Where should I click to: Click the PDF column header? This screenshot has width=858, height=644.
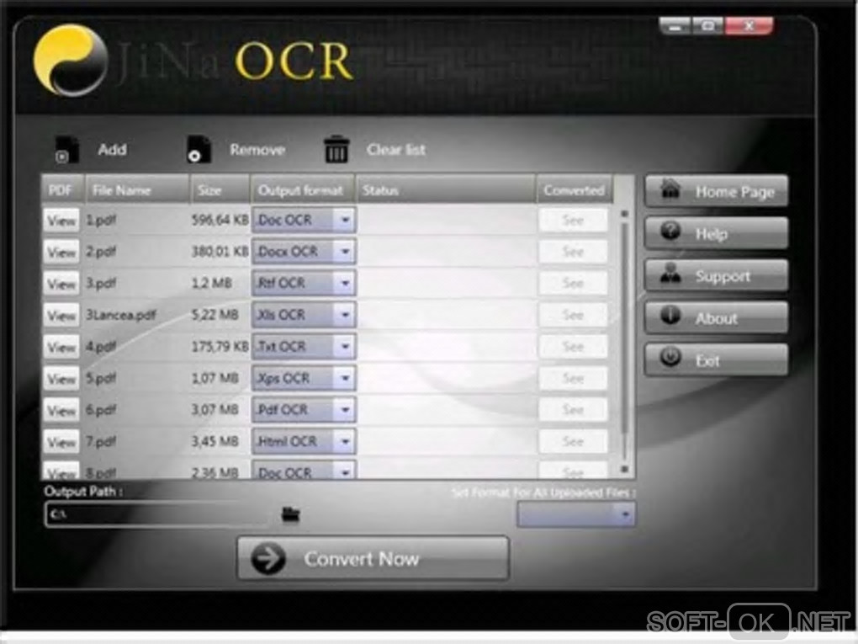point(62,190)
